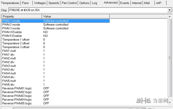Viewport: 173px width, 109px height.
Task: Select the FAN3 mult row
Action: [x=56, y=66]
